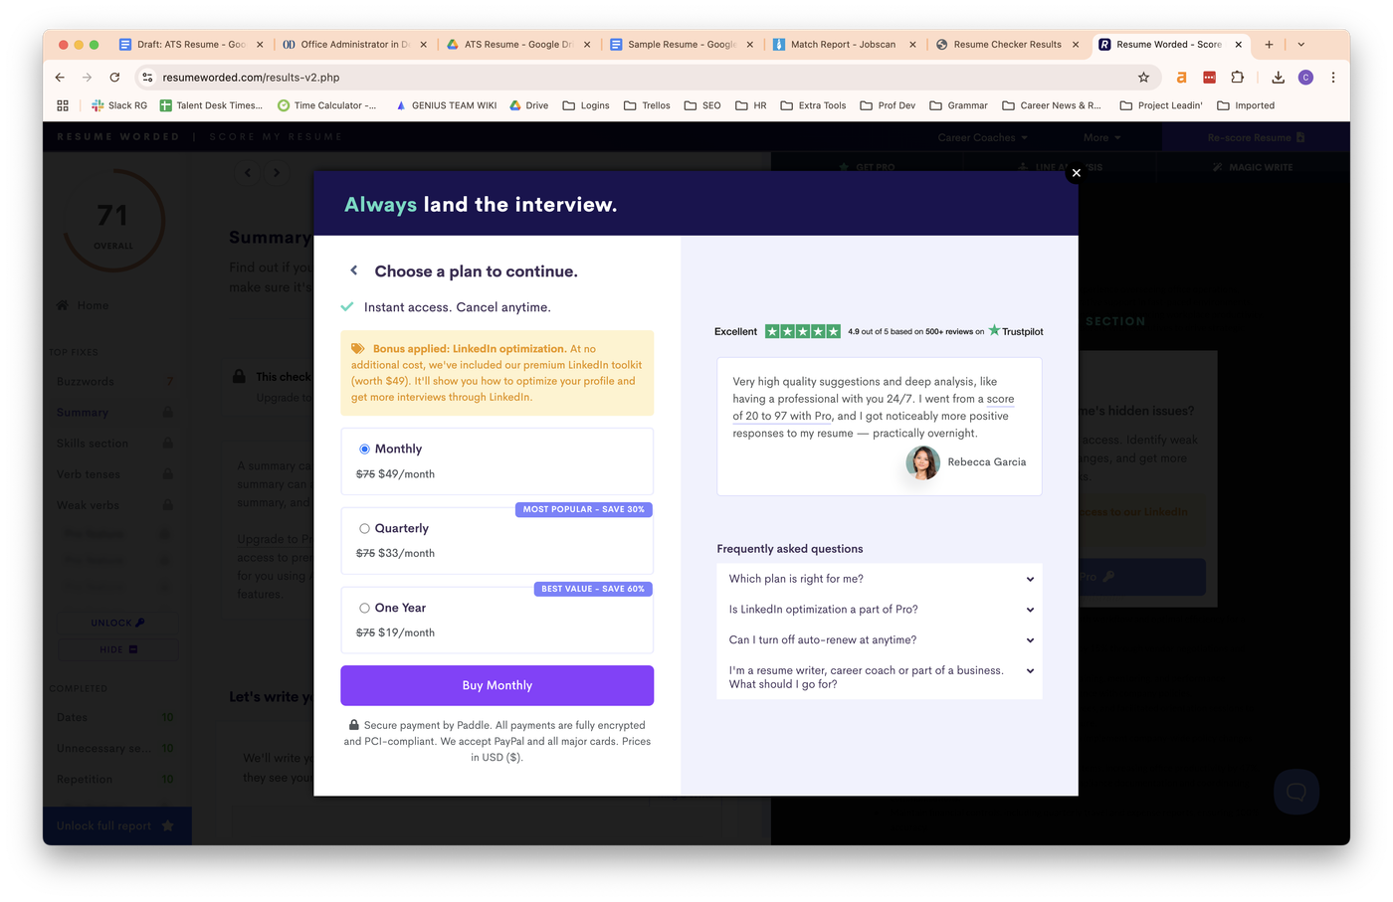Expand 'Is LinkedIn optimization a part of Pro?'
This screenshot has height=902, width=1393.
(x=880, y=610)
